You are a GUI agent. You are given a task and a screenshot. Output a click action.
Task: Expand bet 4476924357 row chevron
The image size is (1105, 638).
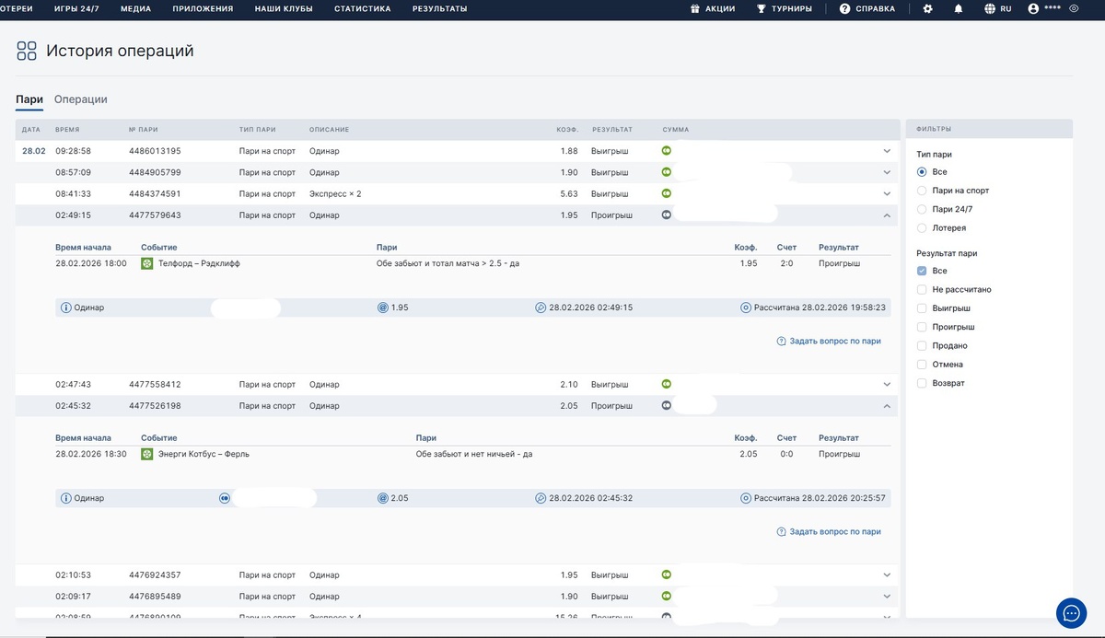pos(887,574)
